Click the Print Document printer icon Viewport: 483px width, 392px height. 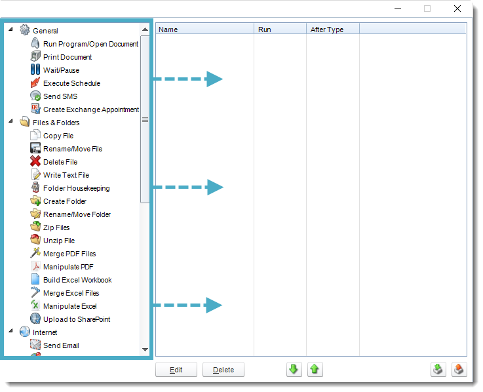click(35, 56)
